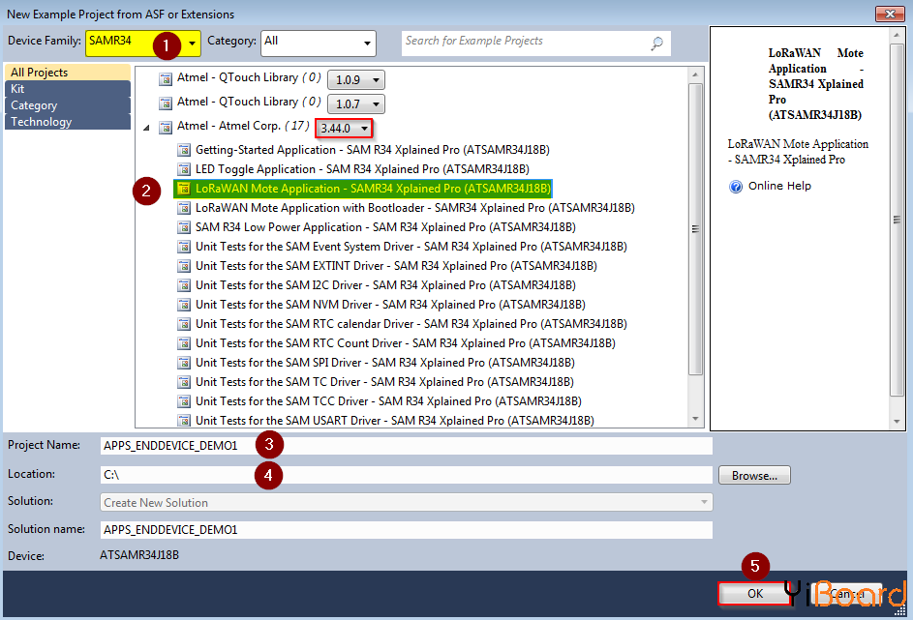Select the Category tab in sidebar
Screen dimensions: 913x620
point(67,105)
